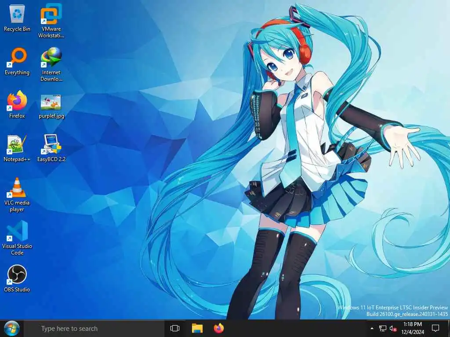The height and width of the screenshot is (337, 450).
Task: Select the Everything search shortcut
Action: point(17,61)
